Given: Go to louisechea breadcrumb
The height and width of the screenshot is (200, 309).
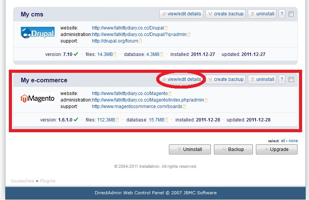Looking at the screenshot, I should pyautogui.click(x=23, y=181).
